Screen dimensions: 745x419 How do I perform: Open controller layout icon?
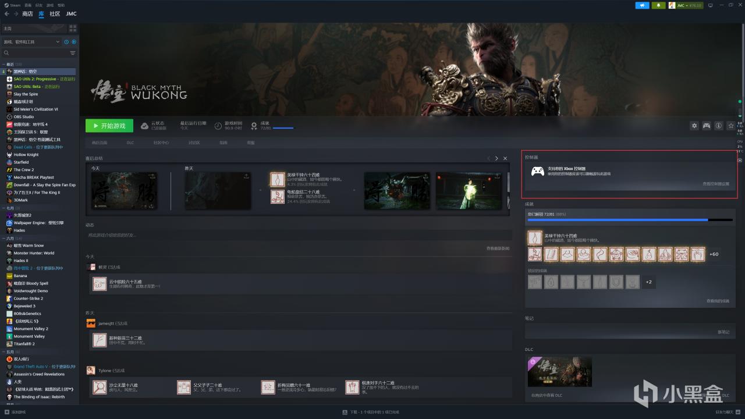(x=706, y=125)
